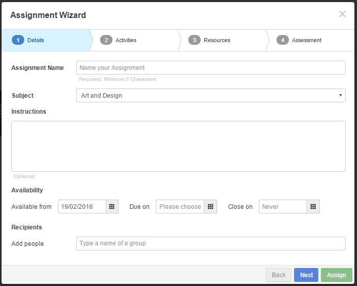This screenshot has width=357, height=286.
Task: Click the step 3 number badge
Action: coord(194,40)
